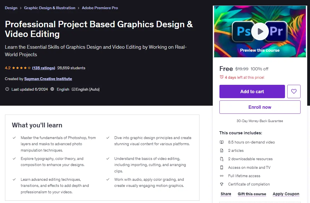Viewport: 310px width, 203px height.
Task: Click Full lifetime access text
Action: point(244,176)
